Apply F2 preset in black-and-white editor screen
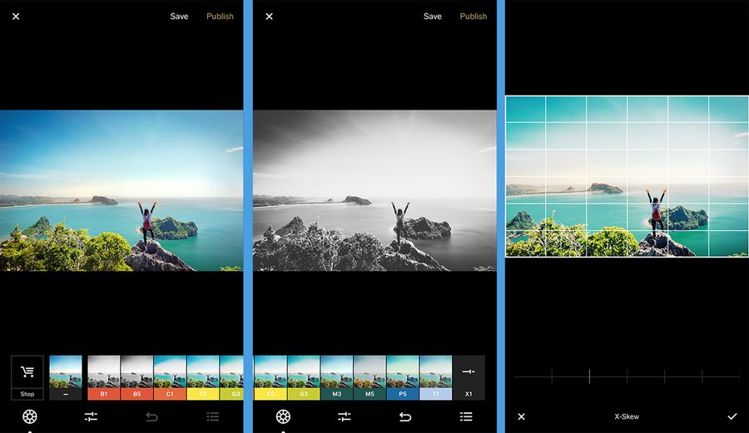 click(270, 377)
